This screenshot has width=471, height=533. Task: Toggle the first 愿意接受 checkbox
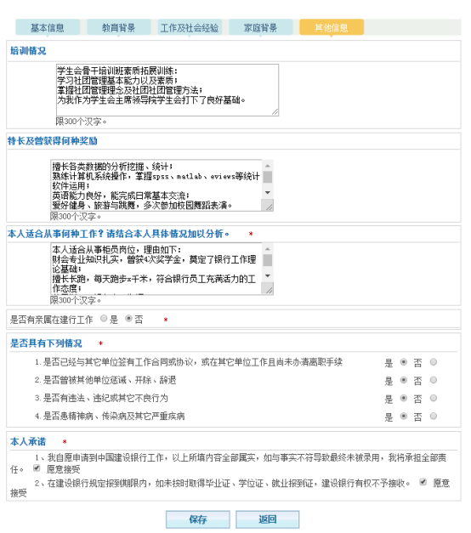37,468
